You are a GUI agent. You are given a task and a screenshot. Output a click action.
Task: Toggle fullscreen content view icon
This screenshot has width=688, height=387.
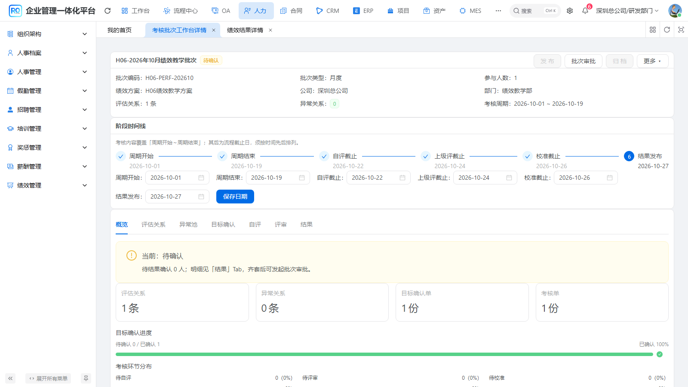[x=681, y=30]
